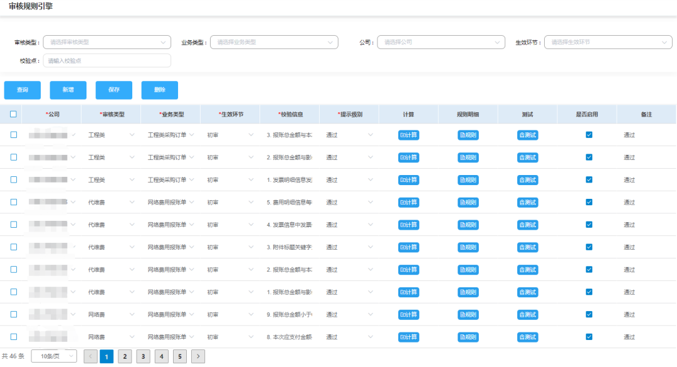Open 规则 button in the last row

tap(468, 337)
